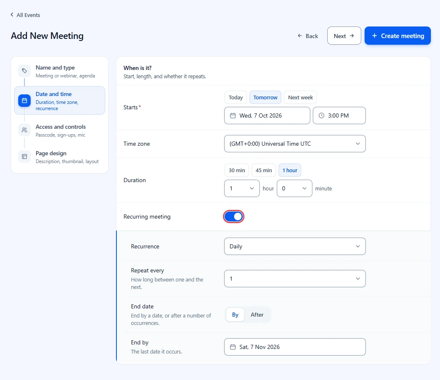Click the back chevron beside All Events
This screenshot has width=440, height=380.
click(12, 14)
